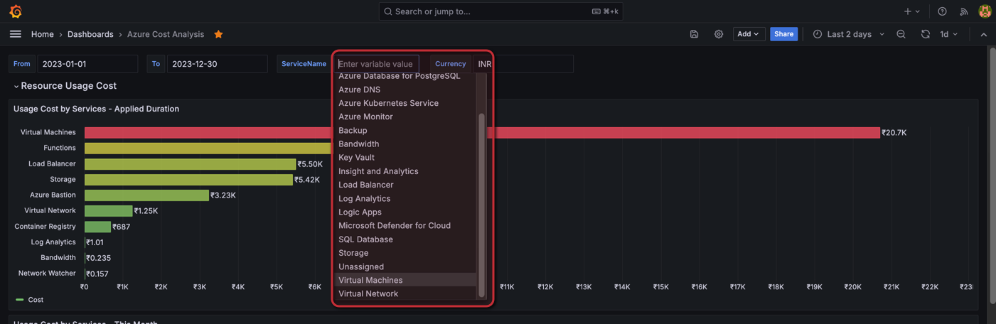Choose Log Analytics in the dropdown list

point(405,198)
